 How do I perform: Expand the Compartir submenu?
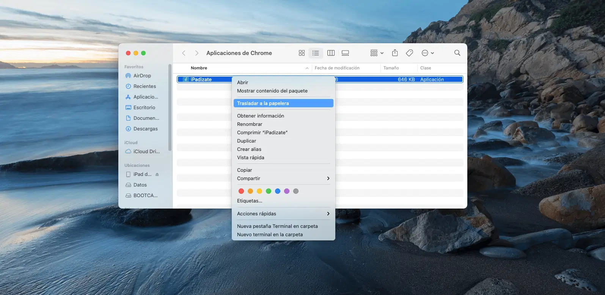[283, 178]
